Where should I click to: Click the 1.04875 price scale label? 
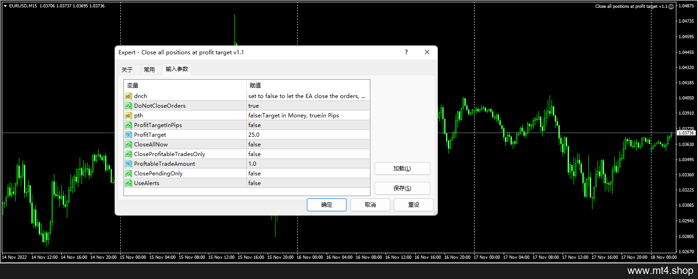pos(686,6)
